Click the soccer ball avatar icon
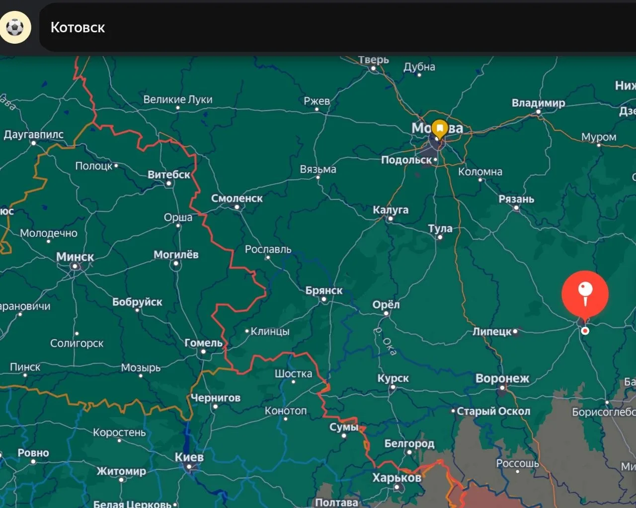Screen dimensions: 636x508 tap(15, 27)
